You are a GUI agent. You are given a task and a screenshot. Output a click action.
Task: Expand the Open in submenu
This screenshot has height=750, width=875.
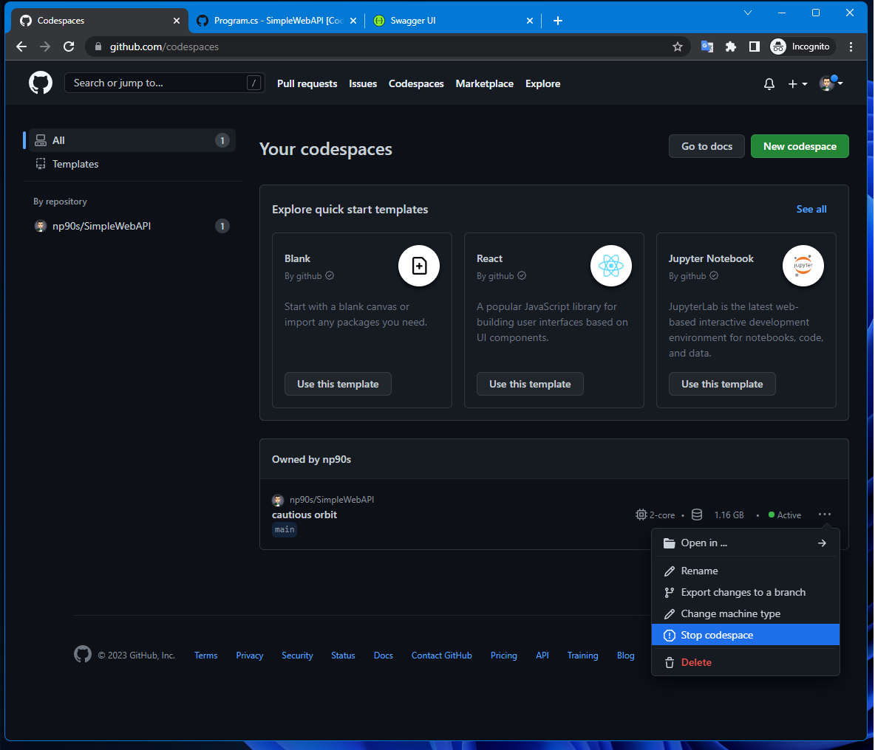[745, 543]
